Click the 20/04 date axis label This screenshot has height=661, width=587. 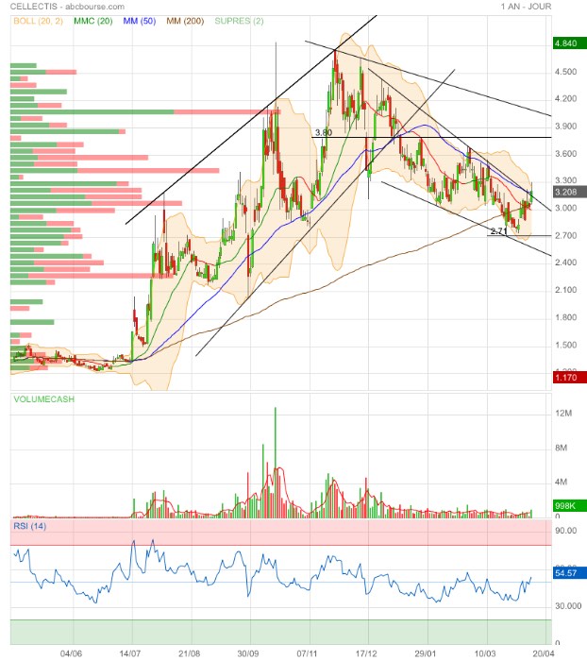544,653
